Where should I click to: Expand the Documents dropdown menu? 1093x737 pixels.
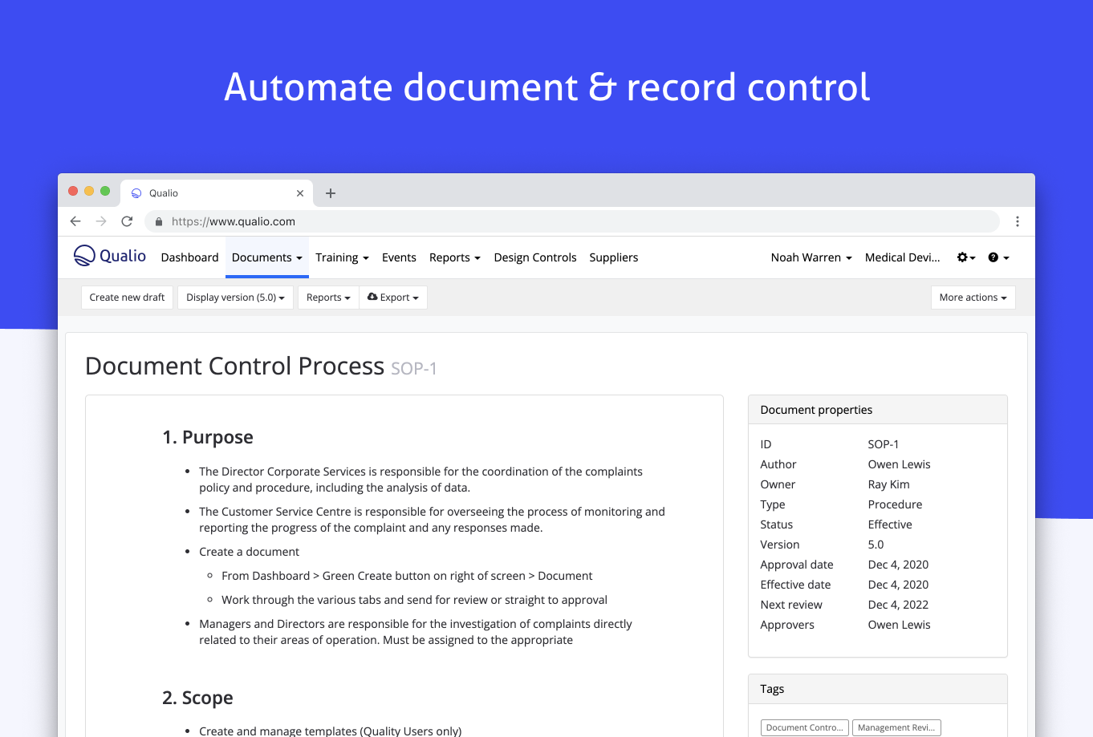[x=267, y=257]
